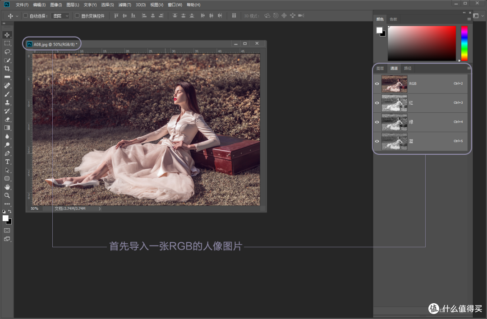Select the Lasso tool

tap(7, 51)
